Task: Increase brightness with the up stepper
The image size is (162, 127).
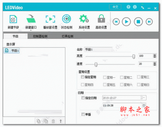Action: [155, 55]
